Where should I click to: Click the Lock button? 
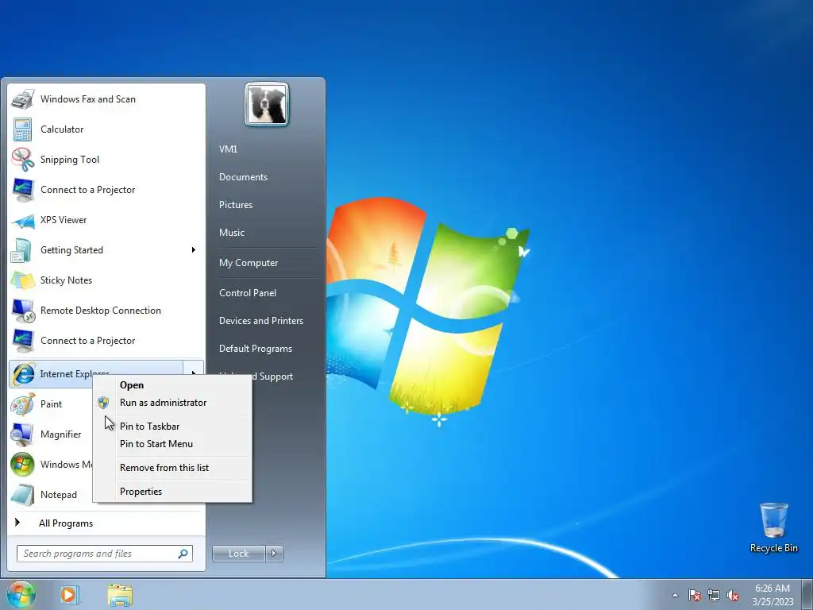click(239, 554)
